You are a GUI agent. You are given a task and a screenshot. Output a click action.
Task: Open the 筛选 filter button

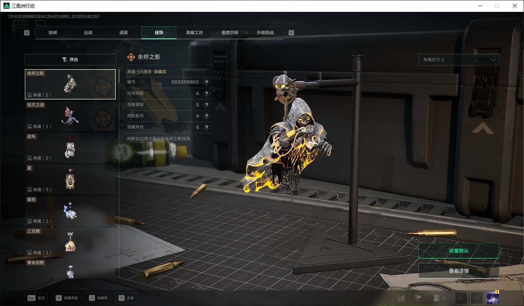click(70, 60)
